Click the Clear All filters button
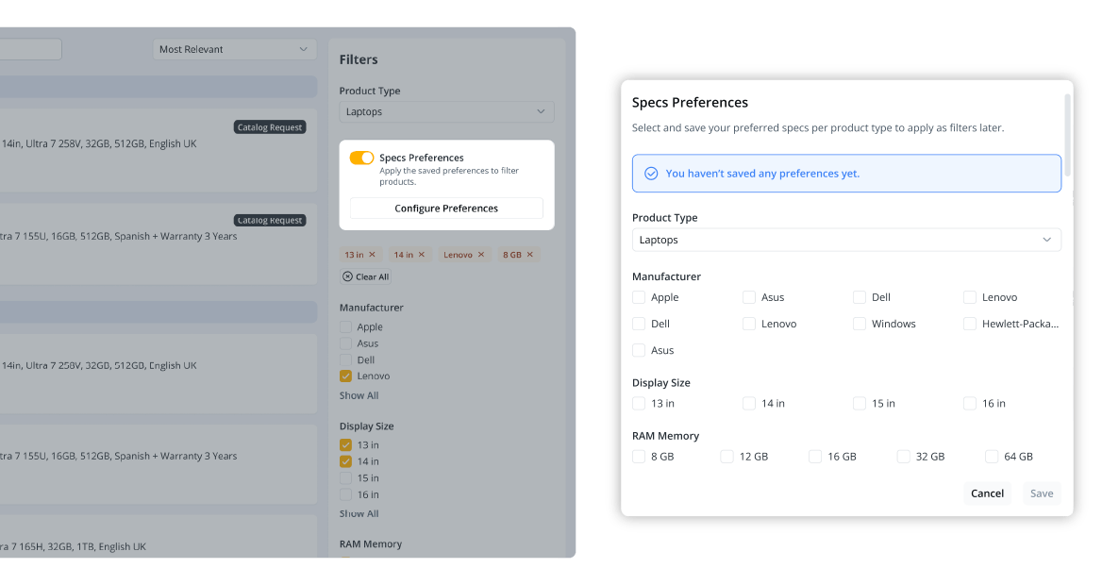1119x585 pixels. (365, 276)
